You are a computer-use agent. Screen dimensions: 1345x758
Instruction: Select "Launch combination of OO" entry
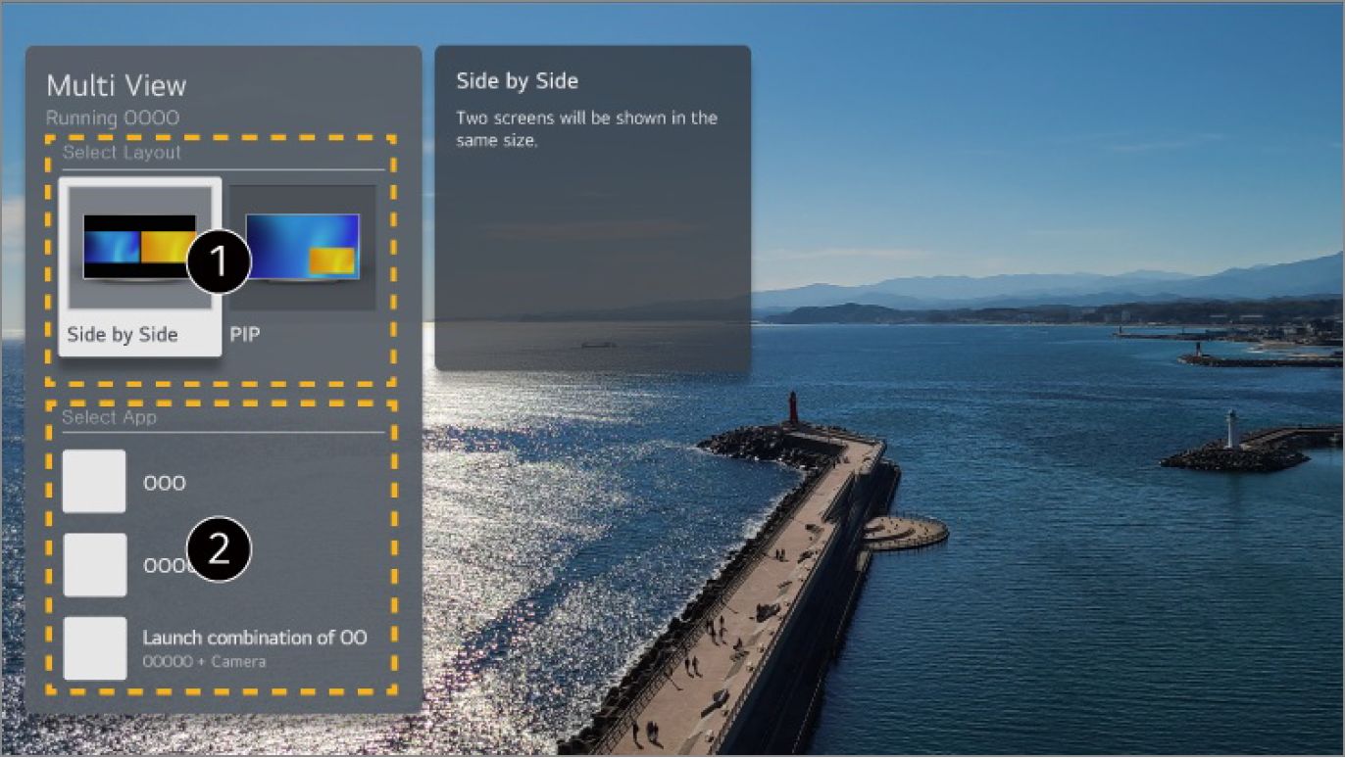pos(255,638)
